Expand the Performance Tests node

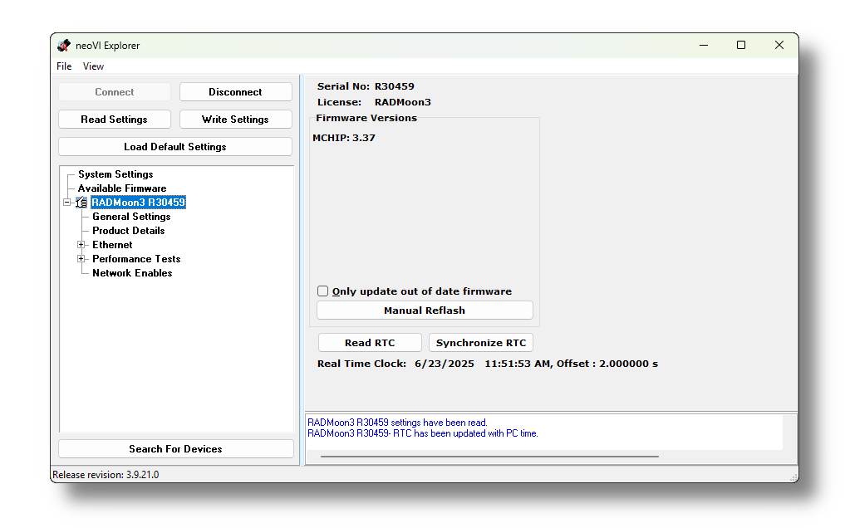[81, 259]
